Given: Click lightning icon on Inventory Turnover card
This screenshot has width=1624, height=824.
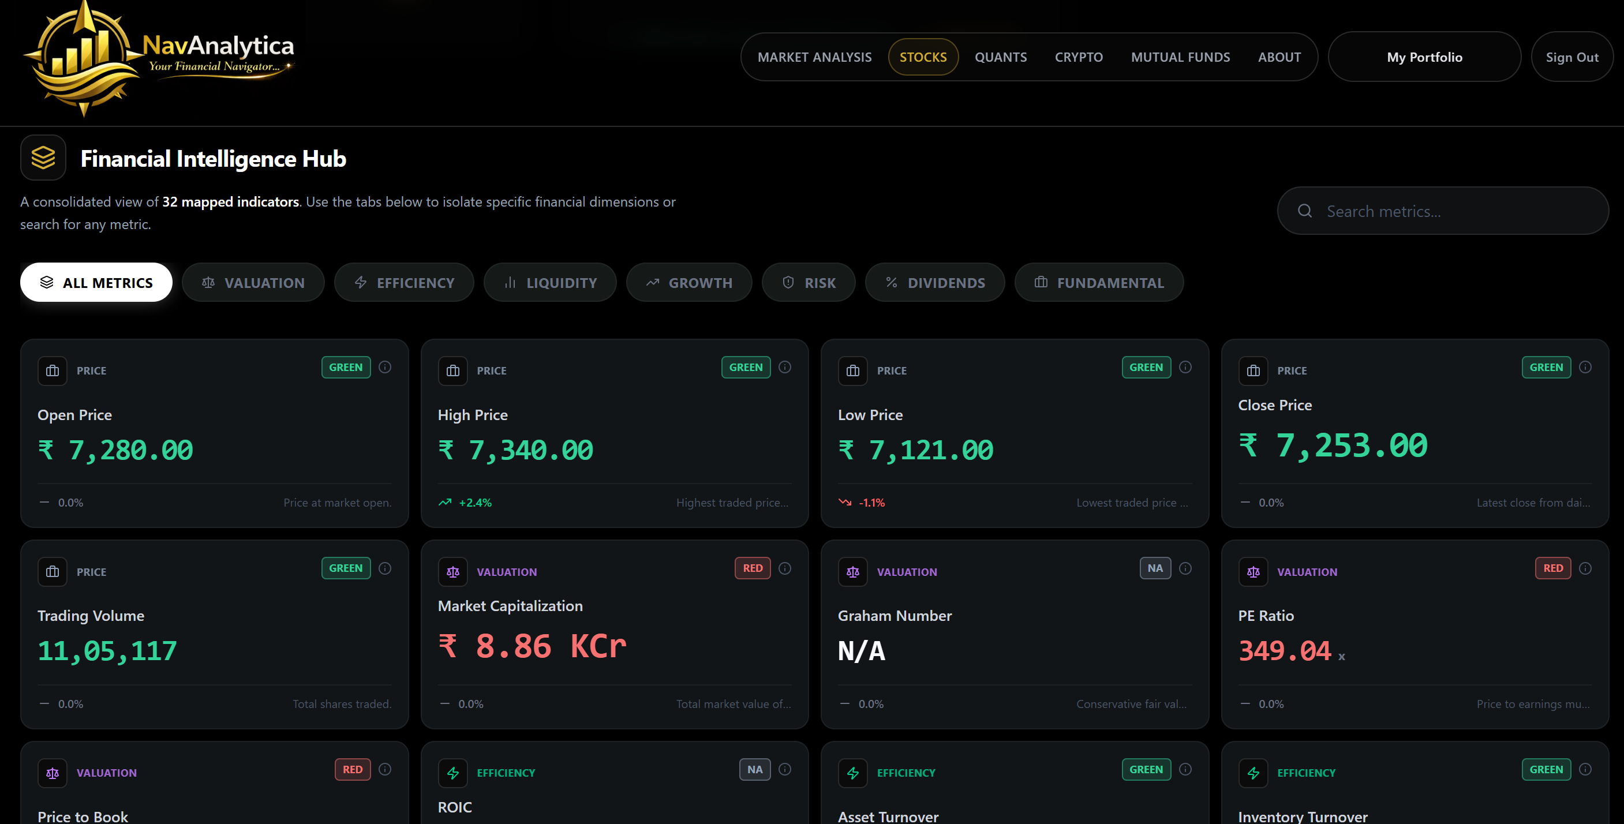Looking at the screenshot, I should click(1253, 773).
